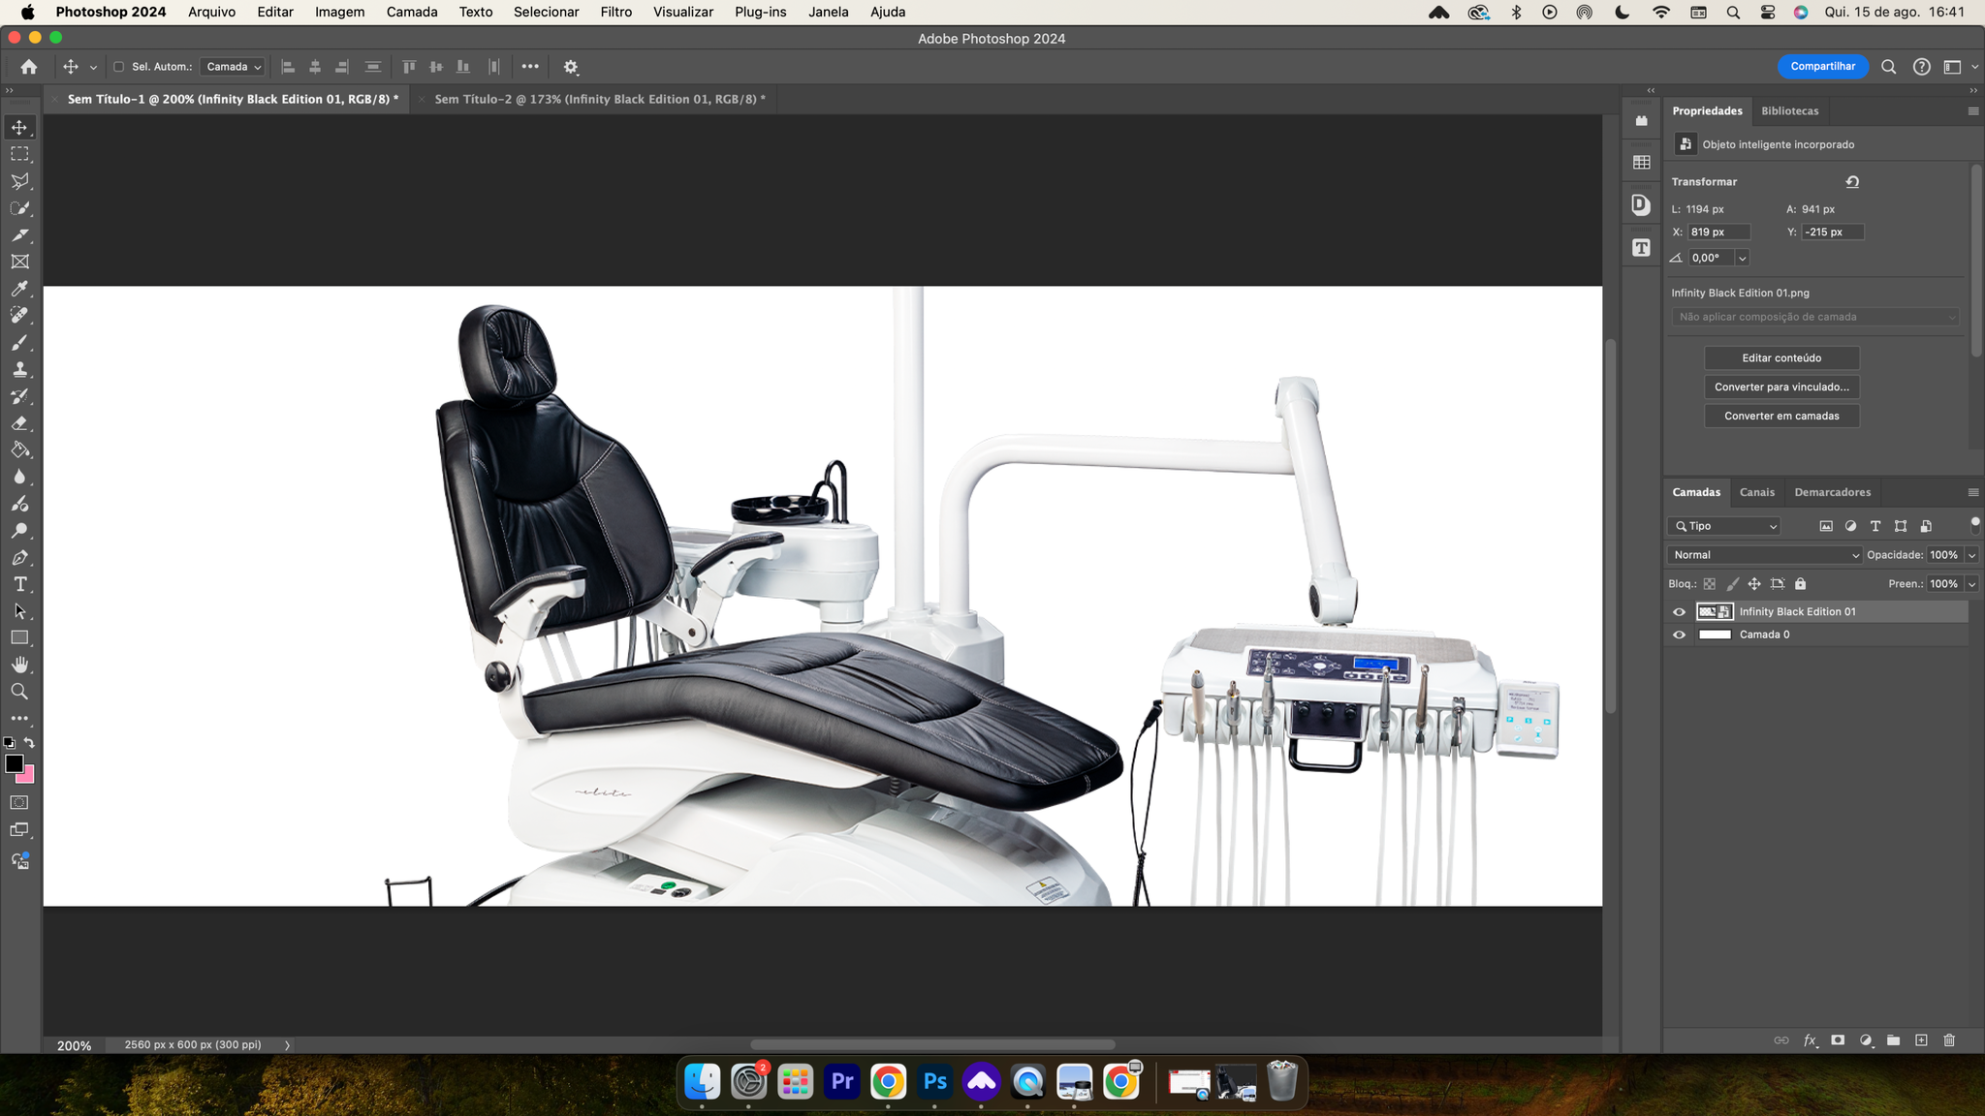The width and height of the screenshot is (1985, 1116).
Task: Pick the Eyedropper tool
Action: click(x=19, y=289)
